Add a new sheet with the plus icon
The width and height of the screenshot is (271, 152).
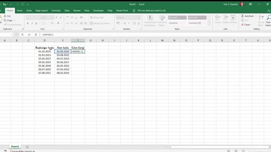pyautogui.click(x=27, y=147)
